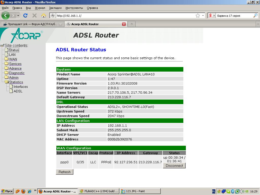The image size is (260, 195).
Task: Open a new tab with plus button
Action: pos(132,24)
